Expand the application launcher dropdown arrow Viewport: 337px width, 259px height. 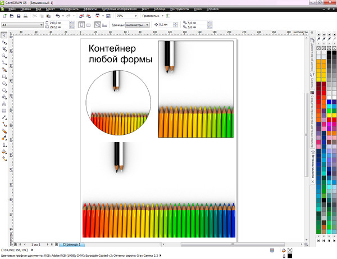[x=103, y=16]
